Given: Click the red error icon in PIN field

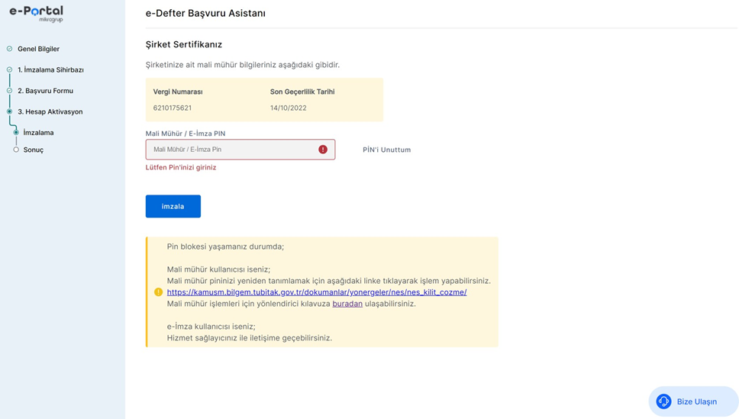Looking at the screenshot, I should tap(323, 150).
